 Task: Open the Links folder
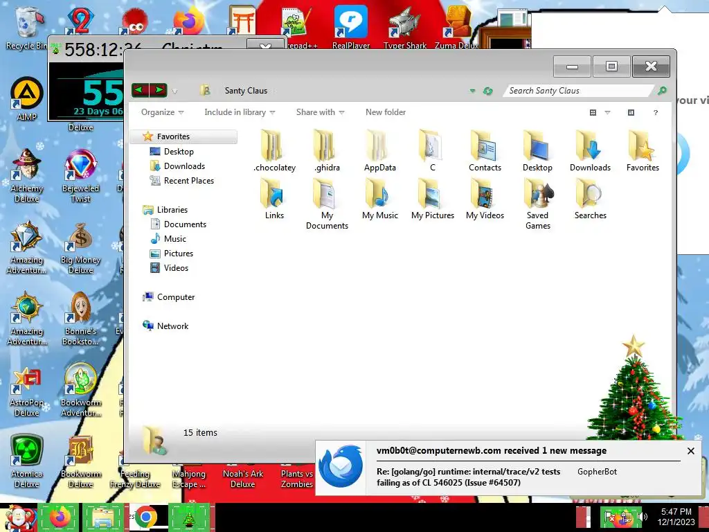click(274, 199)
